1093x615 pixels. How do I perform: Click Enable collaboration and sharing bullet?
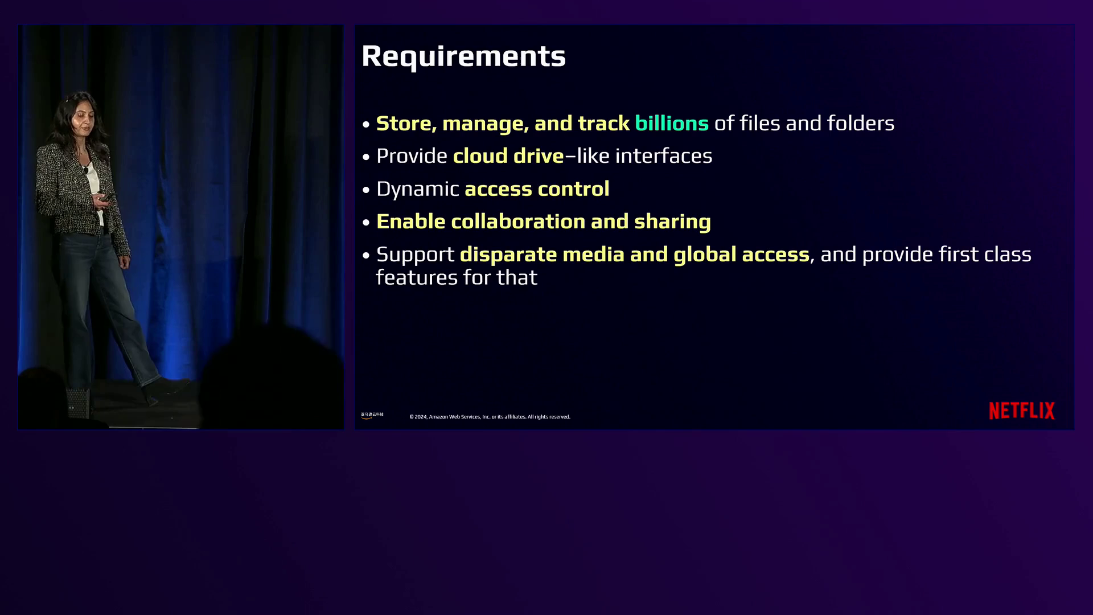point(543,222)
